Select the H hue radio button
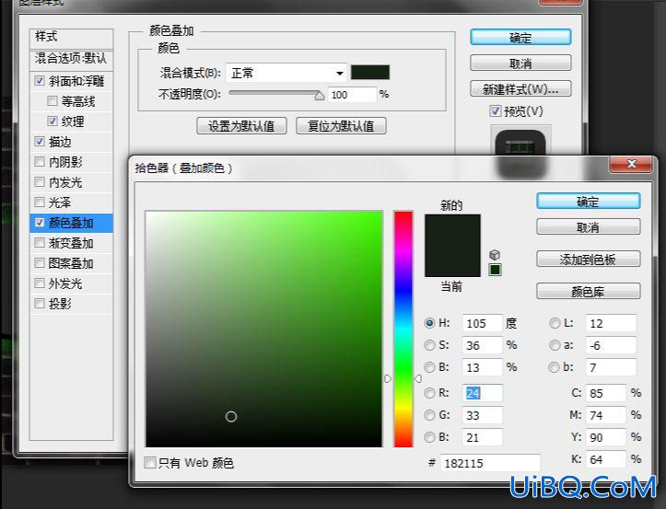This screenshot has width=666, height=509. click(429, 323)
